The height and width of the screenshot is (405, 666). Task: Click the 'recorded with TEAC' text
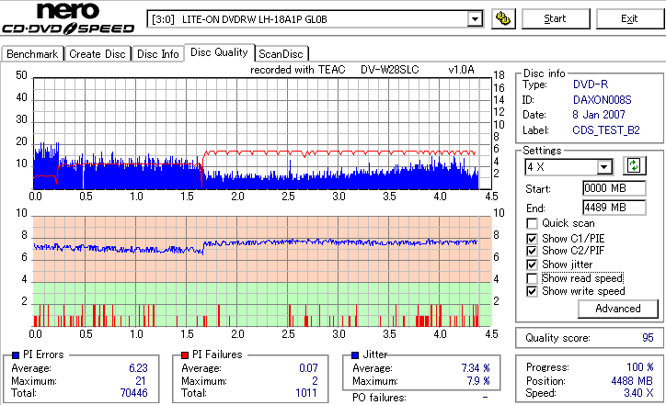tap(298, 70)
